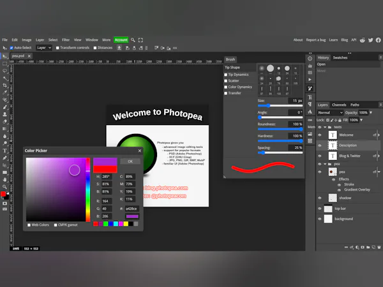
Task: Open the Filter menu
Action: [66, 40]
